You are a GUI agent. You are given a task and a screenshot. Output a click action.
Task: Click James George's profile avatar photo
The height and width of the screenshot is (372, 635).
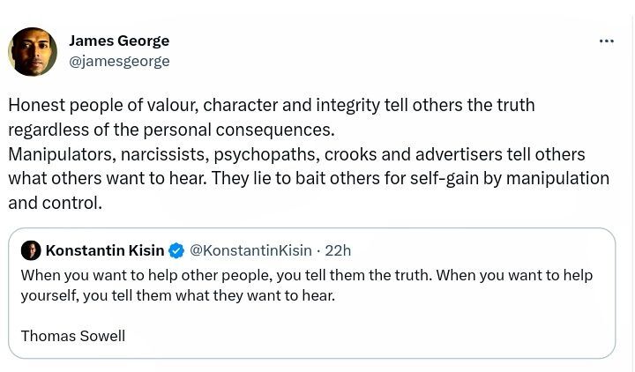tap(33, 51)
